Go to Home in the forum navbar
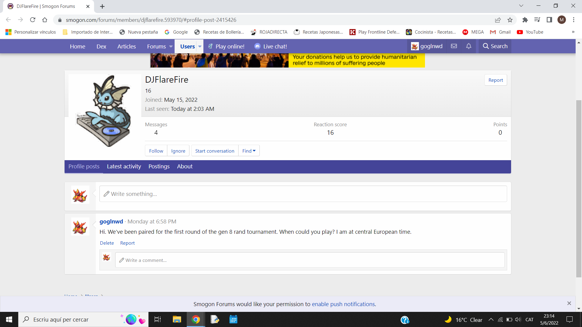 [x=77, y=46]
